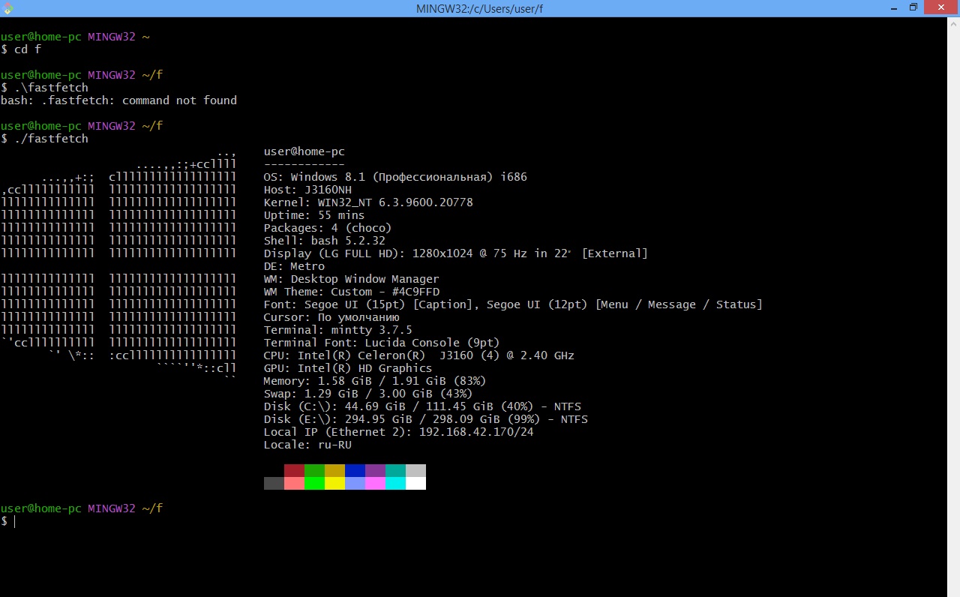This screenshot has width=960, height=597.
Task: Click the 'Memory: 1.58 GiB / 1.91 GiB' line
Action: pos(375,381)
